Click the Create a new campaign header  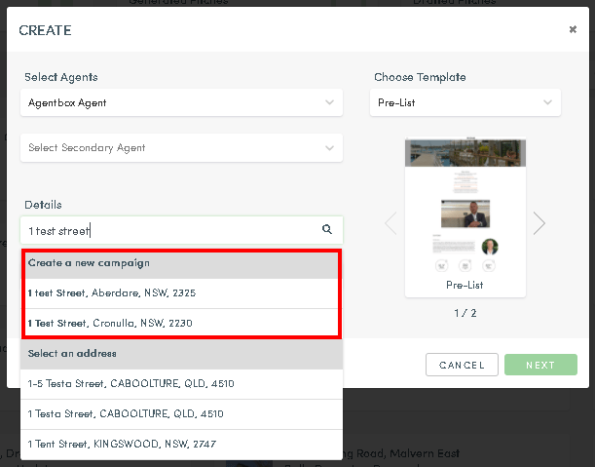tap(181, 263)
